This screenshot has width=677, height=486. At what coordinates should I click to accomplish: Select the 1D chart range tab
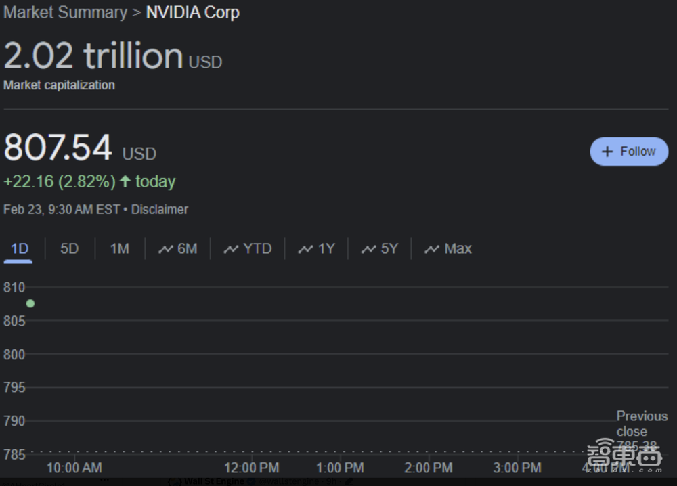20,249
